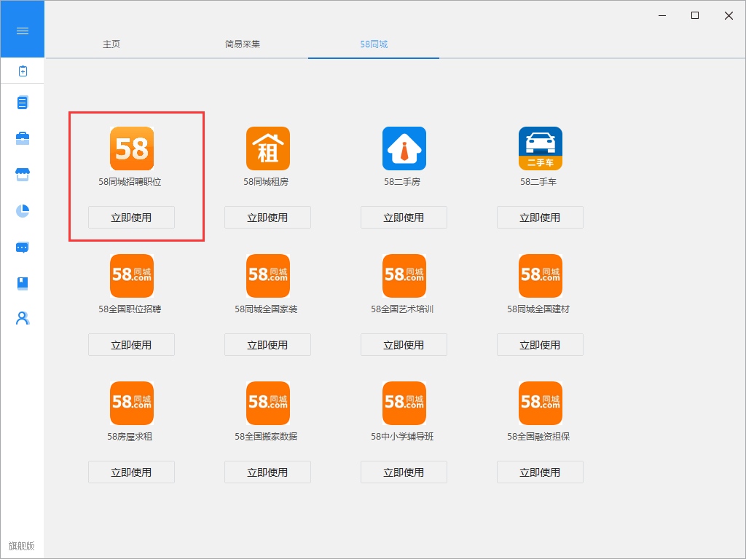Viewport: 746px width, 559px height.
Task: Click 立即使用 under 58同城全国家装
Action: pyautogui.click(x=267, y=344)
